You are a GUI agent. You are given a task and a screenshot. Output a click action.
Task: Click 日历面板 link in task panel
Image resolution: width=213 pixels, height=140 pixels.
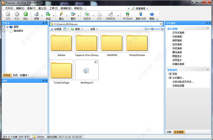pyautogui.click(x=177, y=44)
